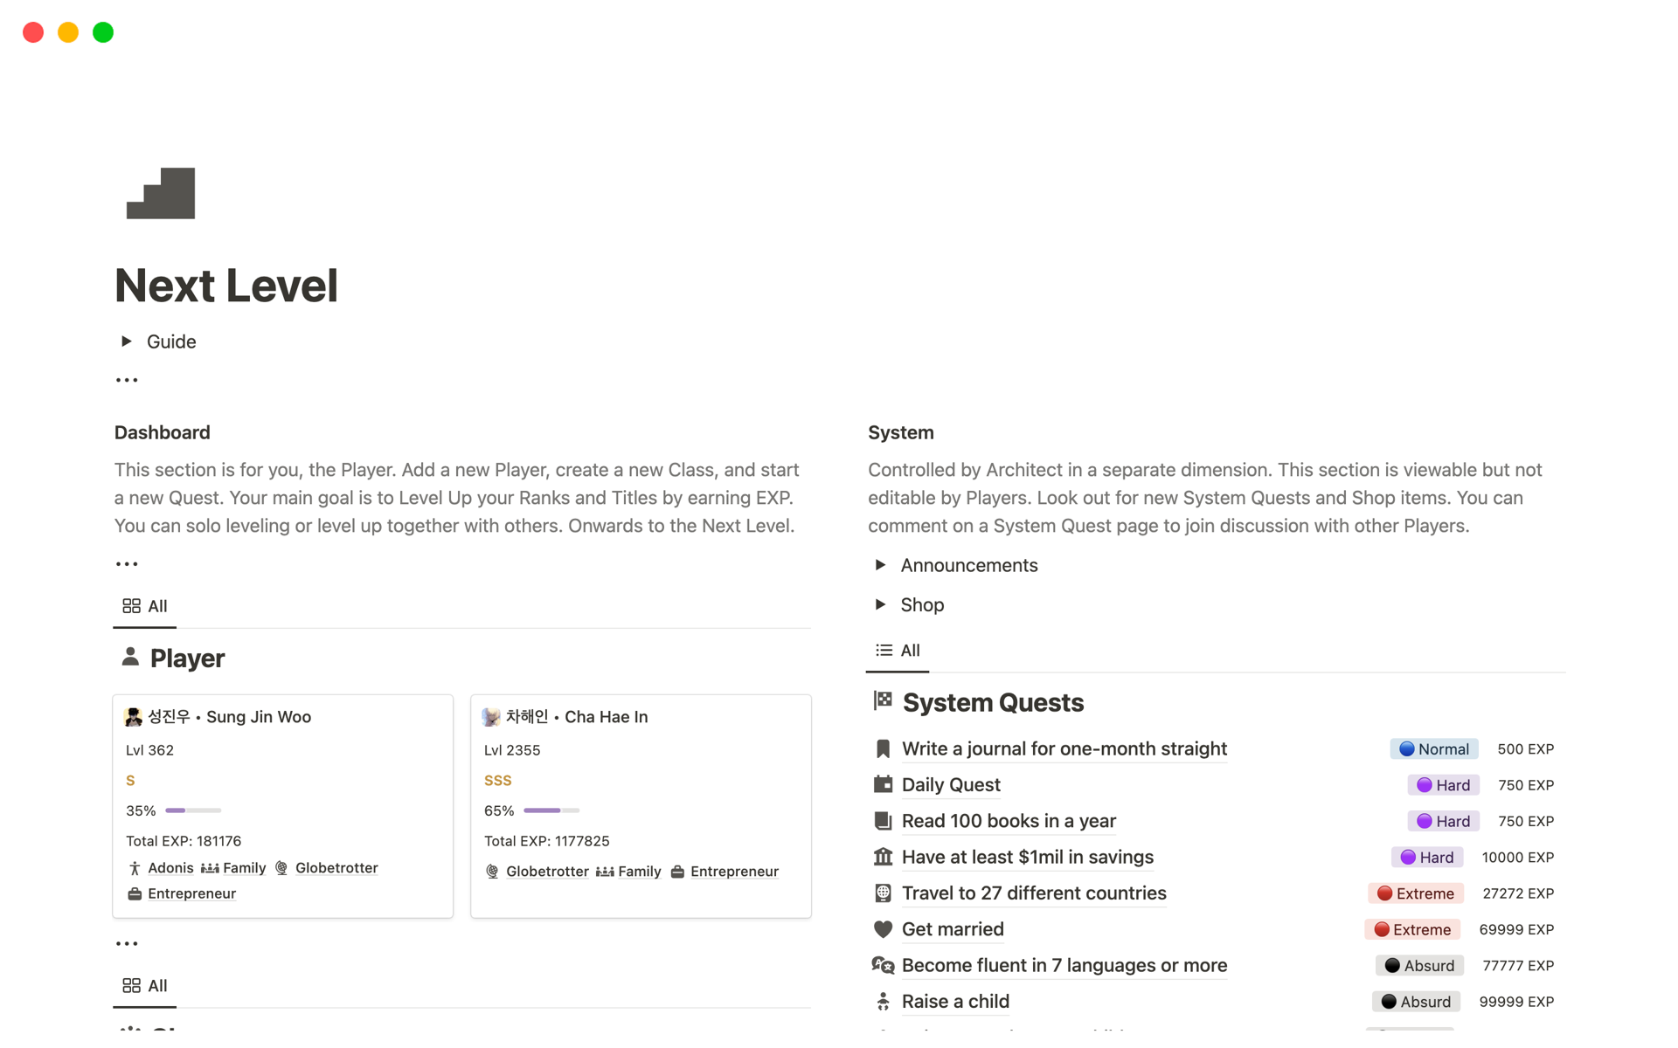Screen dimensions: 1678x1048
Task: Click the heart icon beside Get married
Action: [883, 929]
